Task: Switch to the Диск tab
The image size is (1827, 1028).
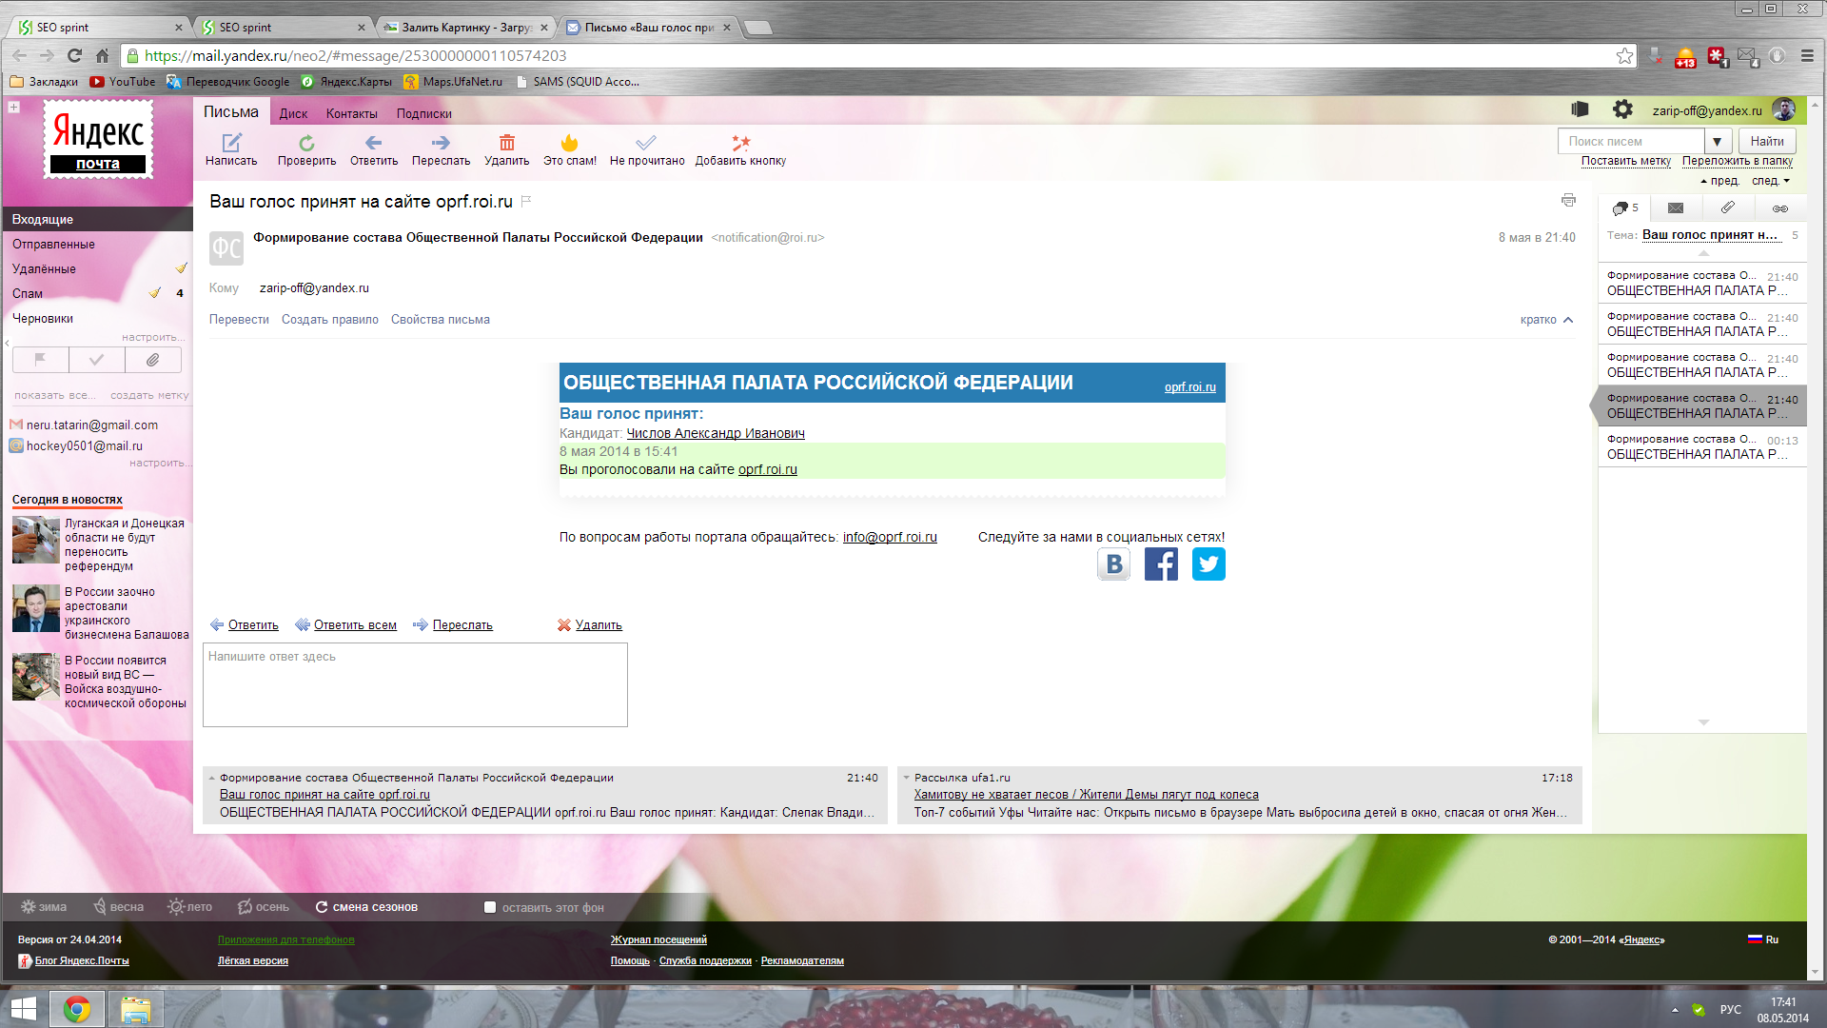Action: 293,113
